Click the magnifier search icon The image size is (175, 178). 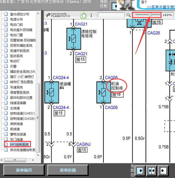tap(129, 15)
